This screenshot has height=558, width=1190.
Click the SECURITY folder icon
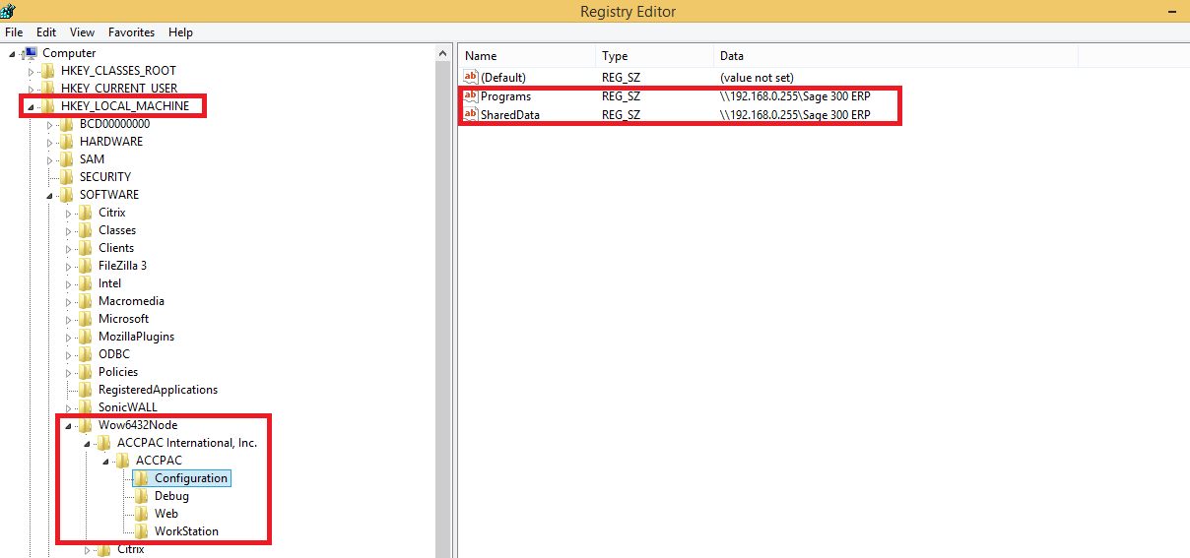pos(67,177)
